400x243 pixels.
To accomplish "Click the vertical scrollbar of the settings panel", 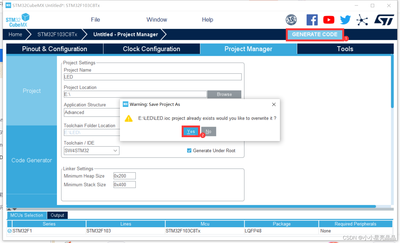I will [x=392, y=81].
